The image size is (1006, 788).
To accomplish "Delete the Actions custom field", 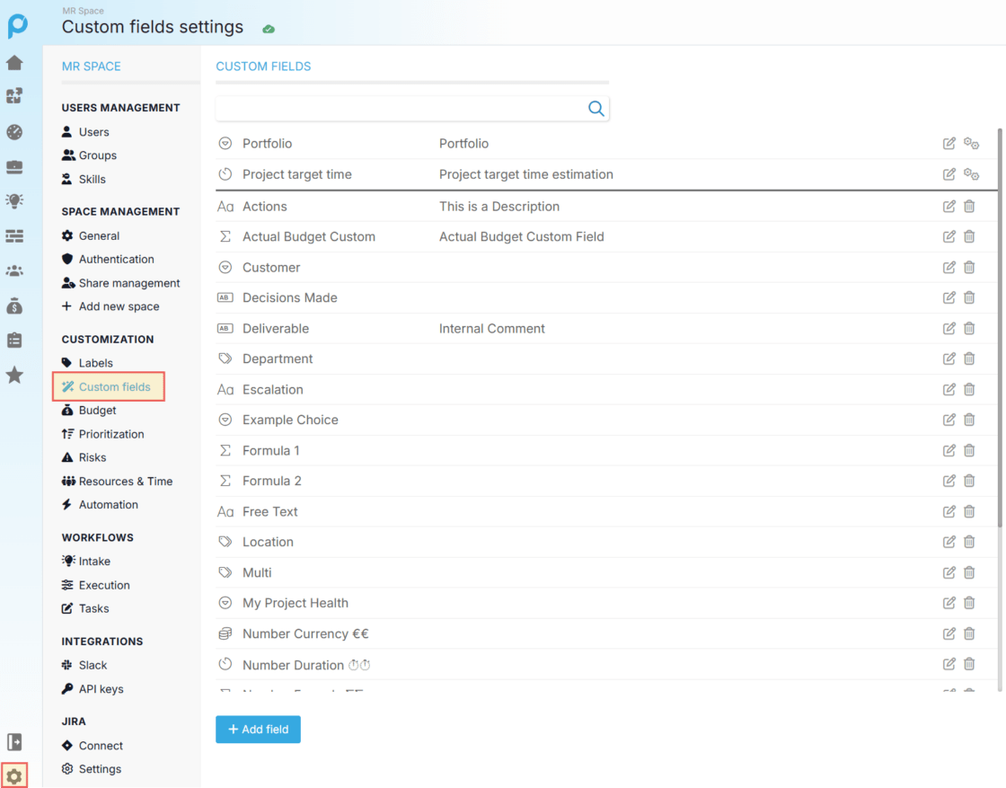I will coord(969,206).
